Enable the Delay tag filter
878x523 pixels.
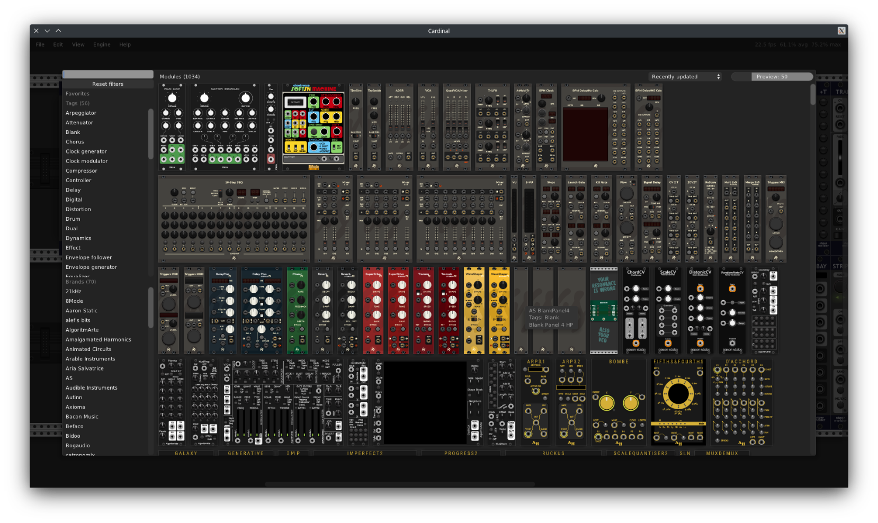(x=73, y=190)
